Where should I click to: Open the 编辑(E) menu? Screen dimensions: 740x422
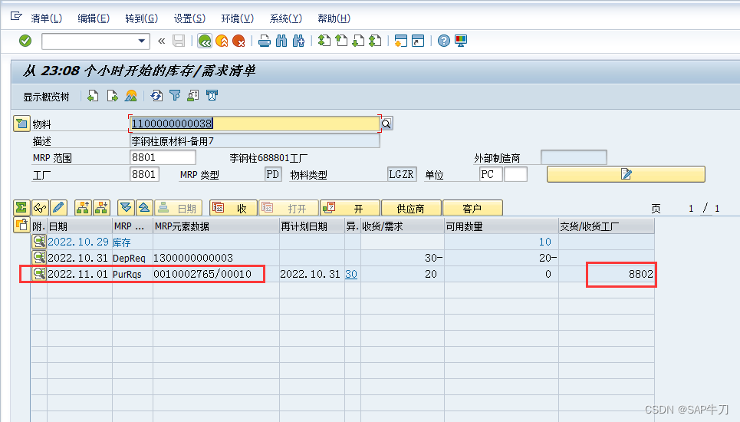point(94,18)
